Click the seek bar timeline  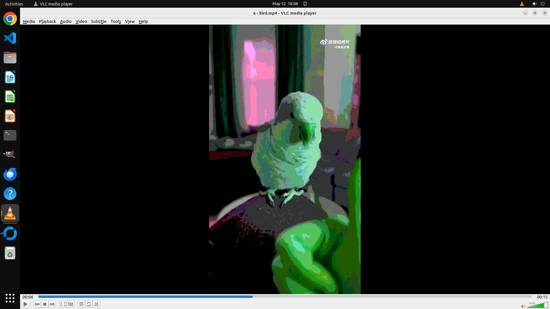click(285, 297)
